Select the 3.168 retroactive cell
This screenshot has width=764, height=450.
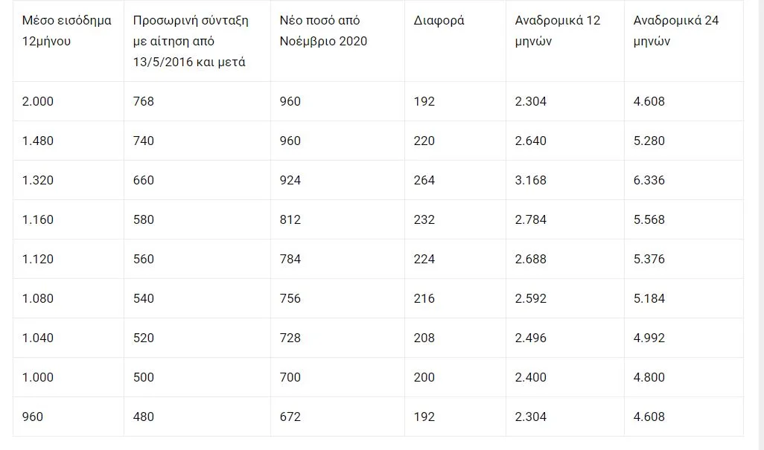coord(531,180)
